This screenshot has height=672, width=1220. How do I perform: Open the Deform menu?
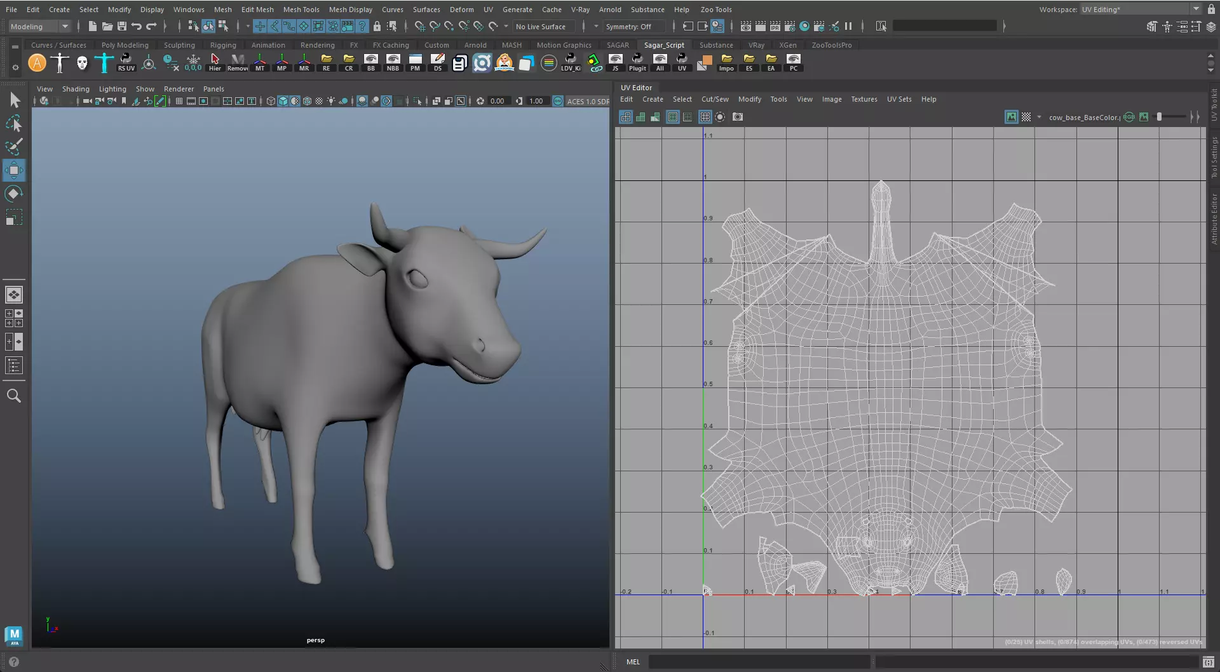(x=461, y=10)
